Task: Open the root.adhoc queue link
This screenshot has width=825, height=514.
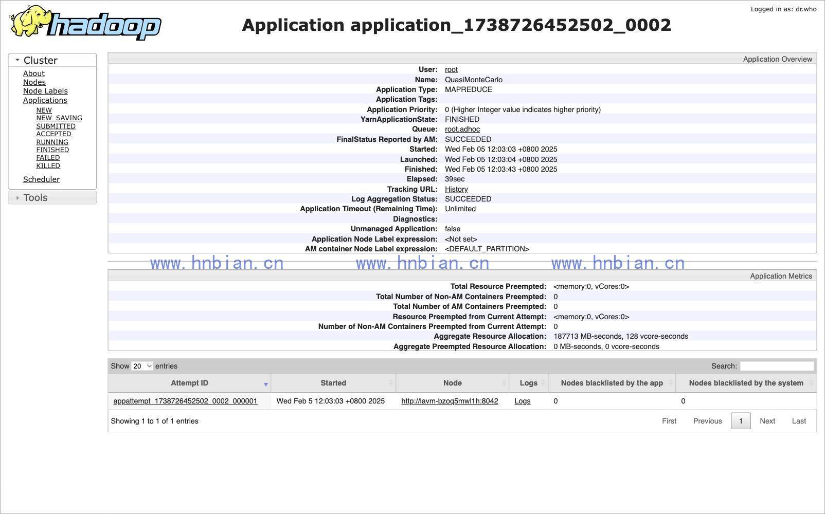Action: click(x=462, y=129)
